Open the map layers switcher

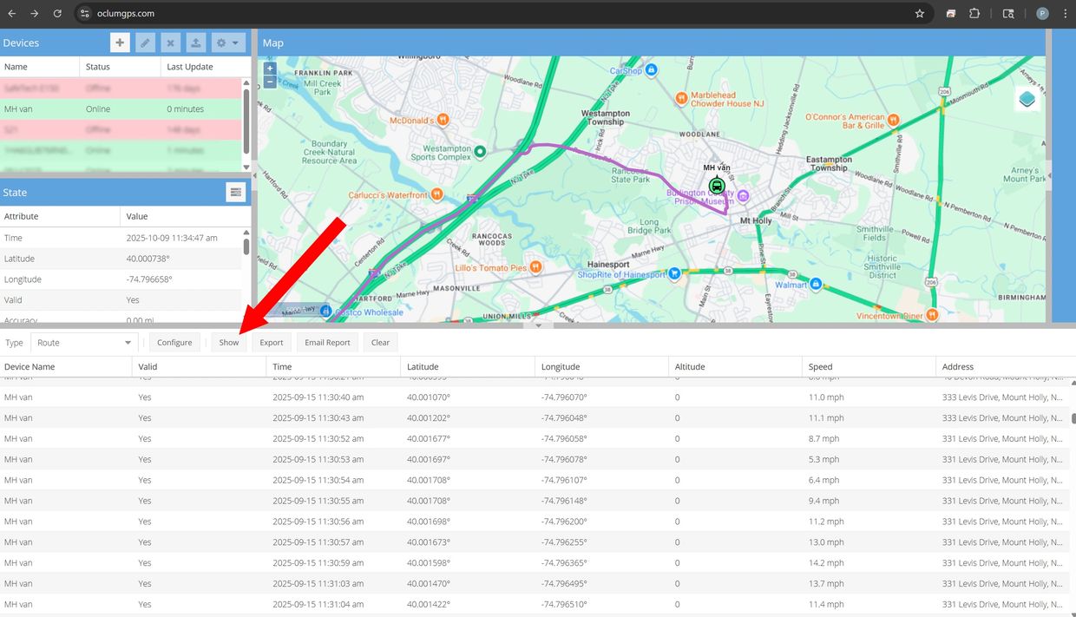pos(1027,99)
